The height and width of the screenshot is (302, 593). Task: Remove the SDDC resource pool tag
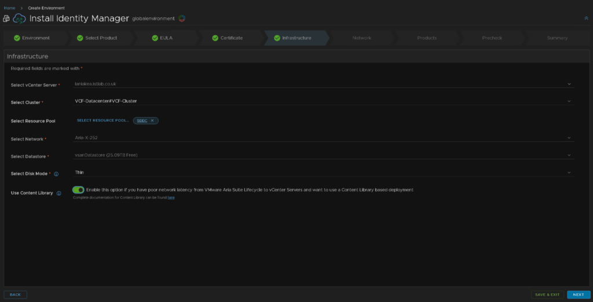click(x=152, y=121)
